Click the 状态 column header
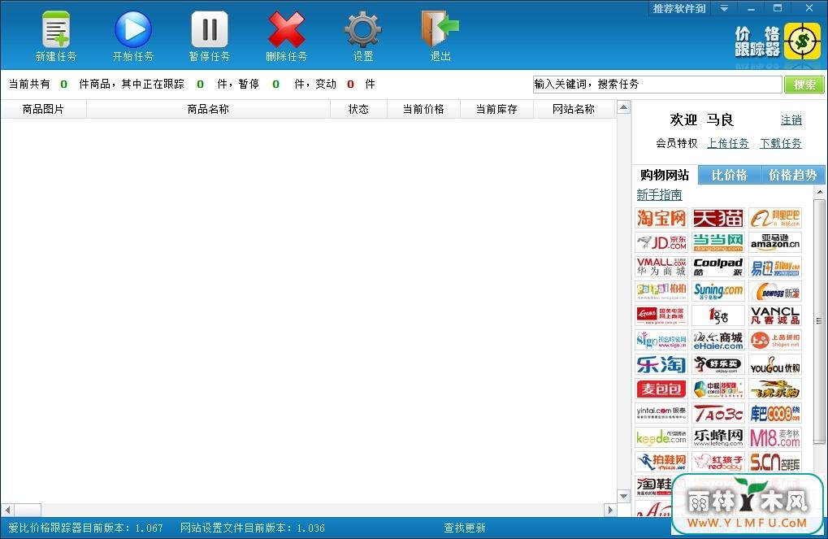 tap(358, 110)
